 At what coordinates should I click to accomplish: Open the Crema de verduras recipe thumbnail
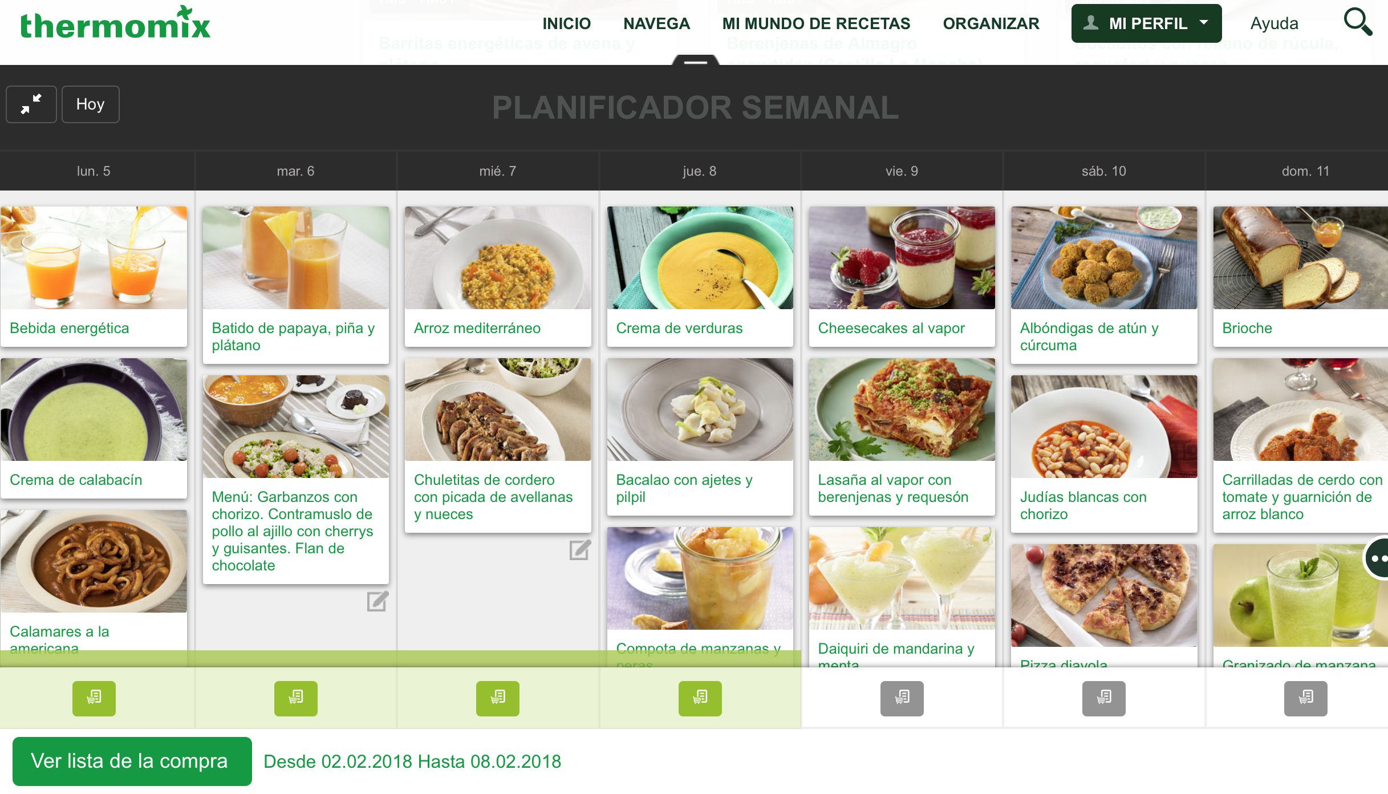click(x=700, y=258)
